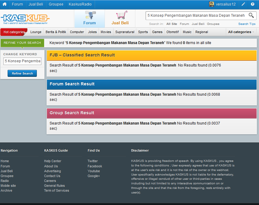Open the Supranatural category

pyautogui.click(x=125, y=32)
